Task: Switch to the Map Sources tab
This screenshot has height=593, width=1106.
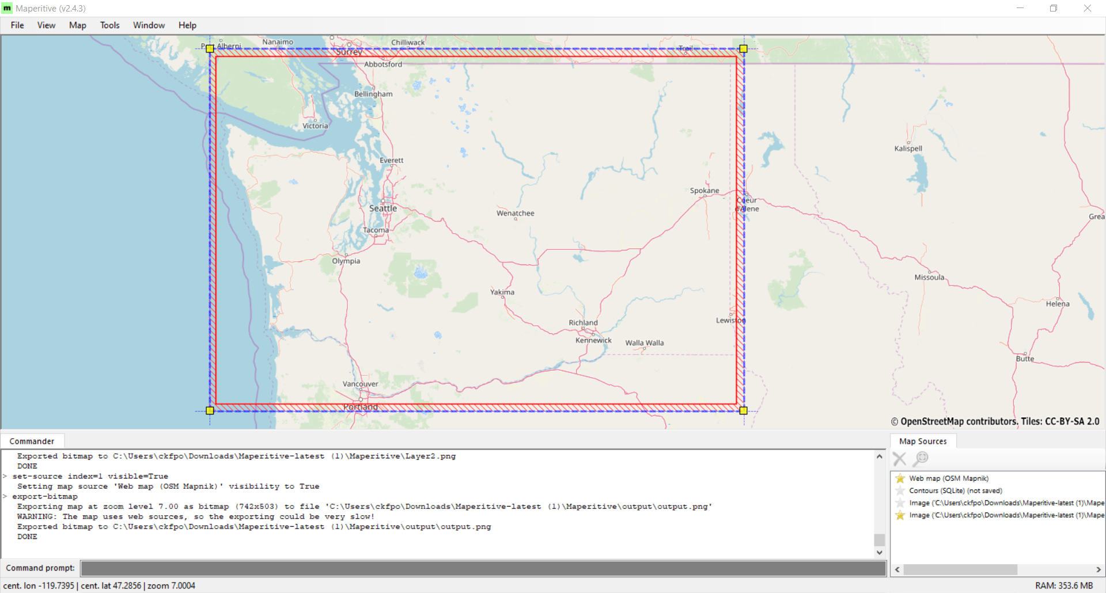Action: [923, 440]
